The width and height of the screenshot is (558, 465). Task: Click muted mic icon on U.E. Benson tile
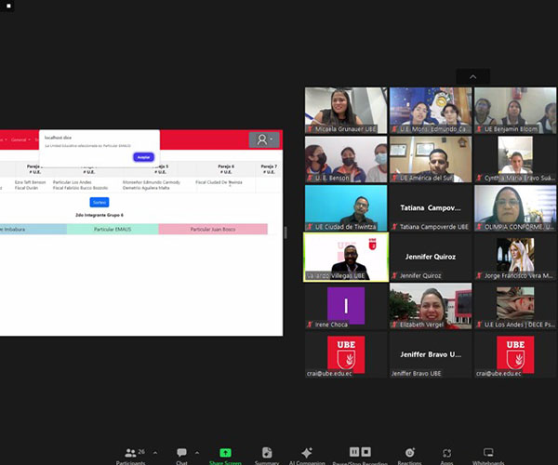pos(310,178)
